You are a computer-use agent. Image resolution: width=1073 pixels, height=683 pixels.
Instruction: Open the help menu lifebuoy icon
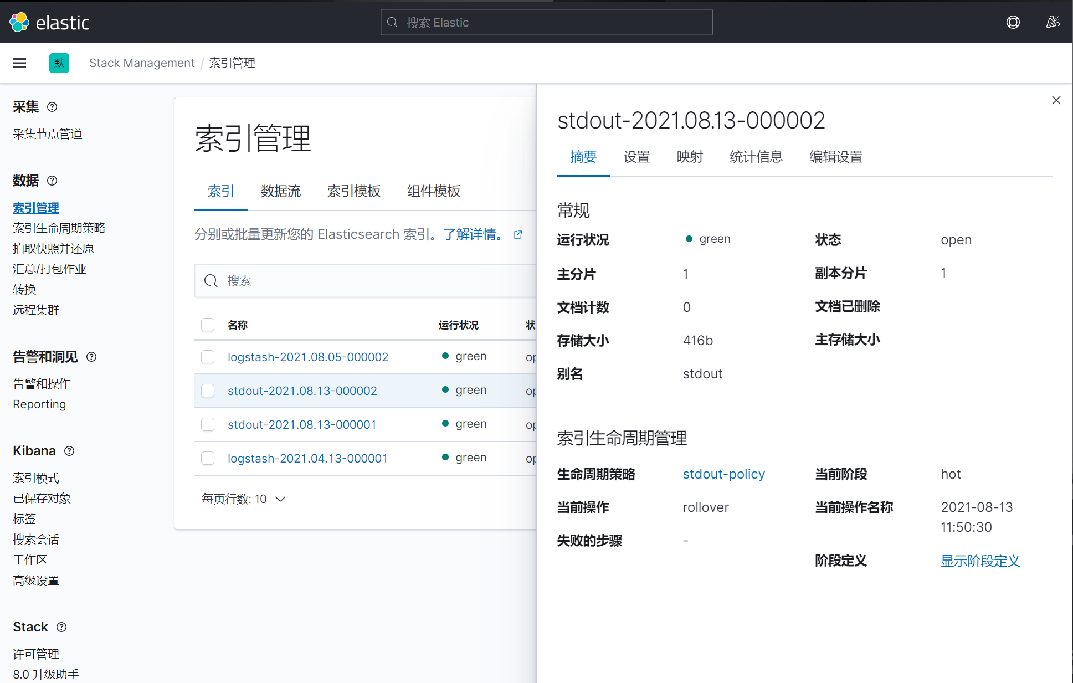1013,22
